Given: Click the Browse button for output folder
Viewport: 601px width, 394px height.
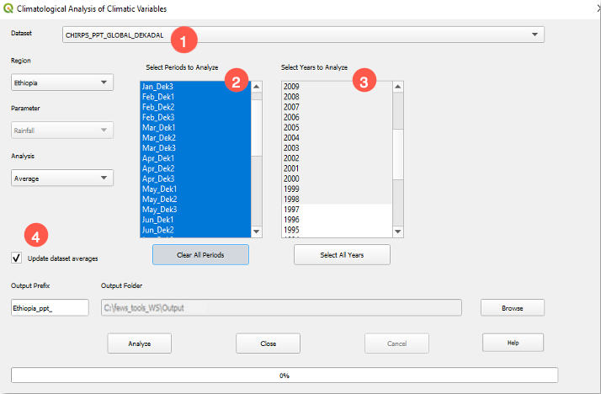Looking at the screenshot, I should [512, 308].
